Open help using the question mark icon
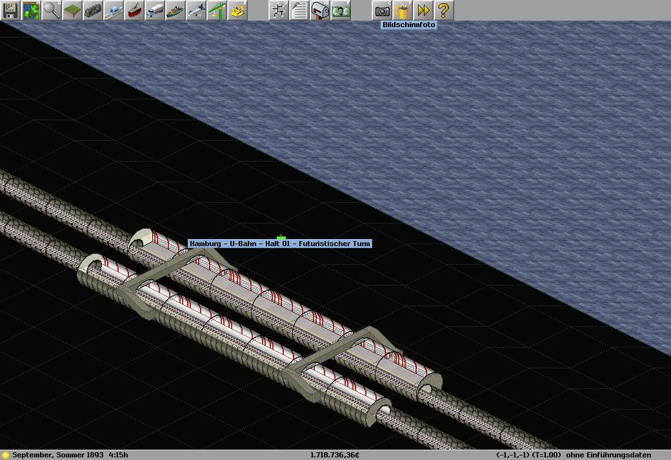Image resolution: width=671 pixels, height=460 pixels. click(x=444, y=10)
